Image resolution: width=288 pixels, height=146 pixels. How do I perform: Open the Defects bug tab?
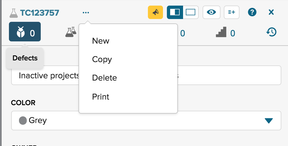25,32
